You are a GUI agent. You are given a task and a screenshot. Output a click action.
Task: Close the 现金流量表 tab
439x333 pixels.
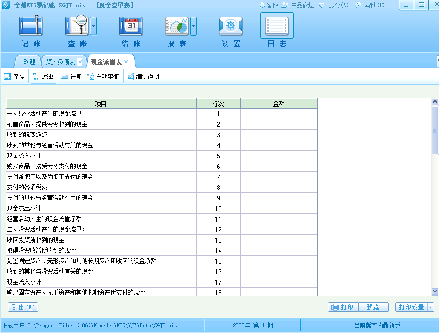click(126, 62)
